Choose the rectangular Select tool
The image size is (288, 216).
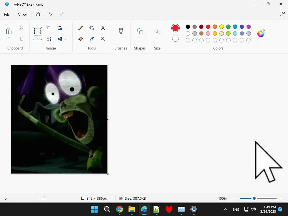click(37, 31)
